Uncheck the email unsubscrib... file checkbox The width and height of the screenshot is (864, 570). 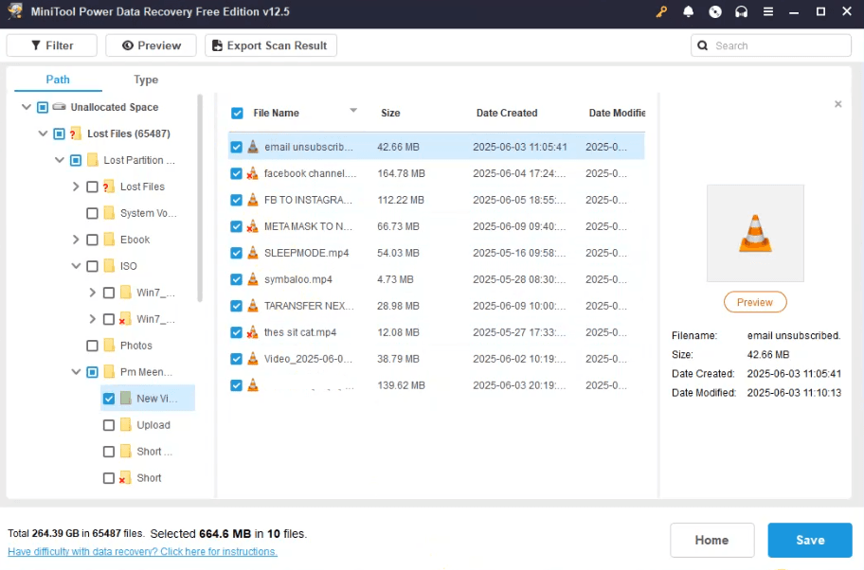pos(237,147)
